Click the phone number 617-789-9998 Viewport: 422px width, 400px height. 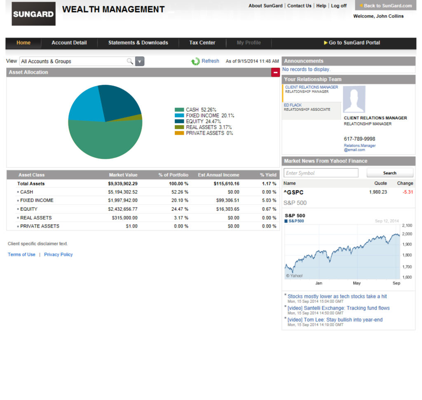(x=359, y=139)
